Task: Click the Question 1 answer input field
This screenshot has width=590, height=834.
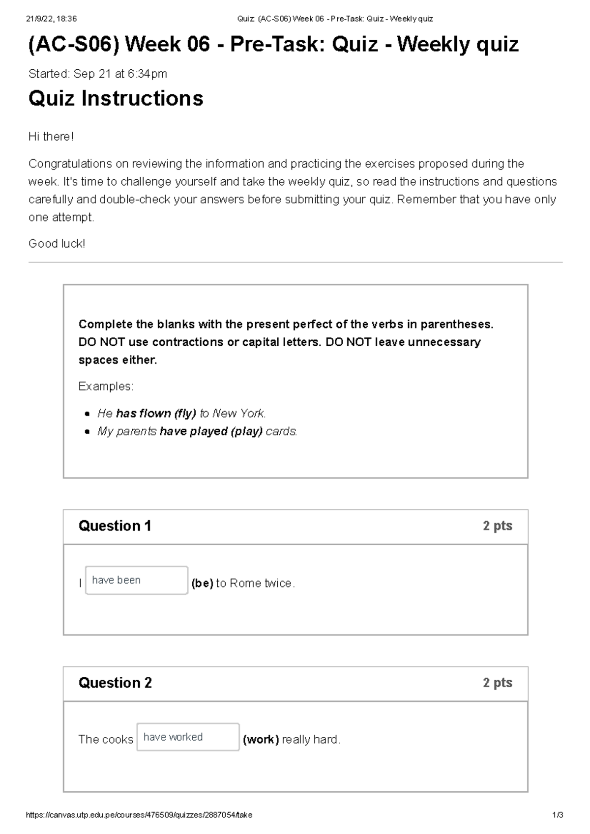Action: click(x=136, y=580)
